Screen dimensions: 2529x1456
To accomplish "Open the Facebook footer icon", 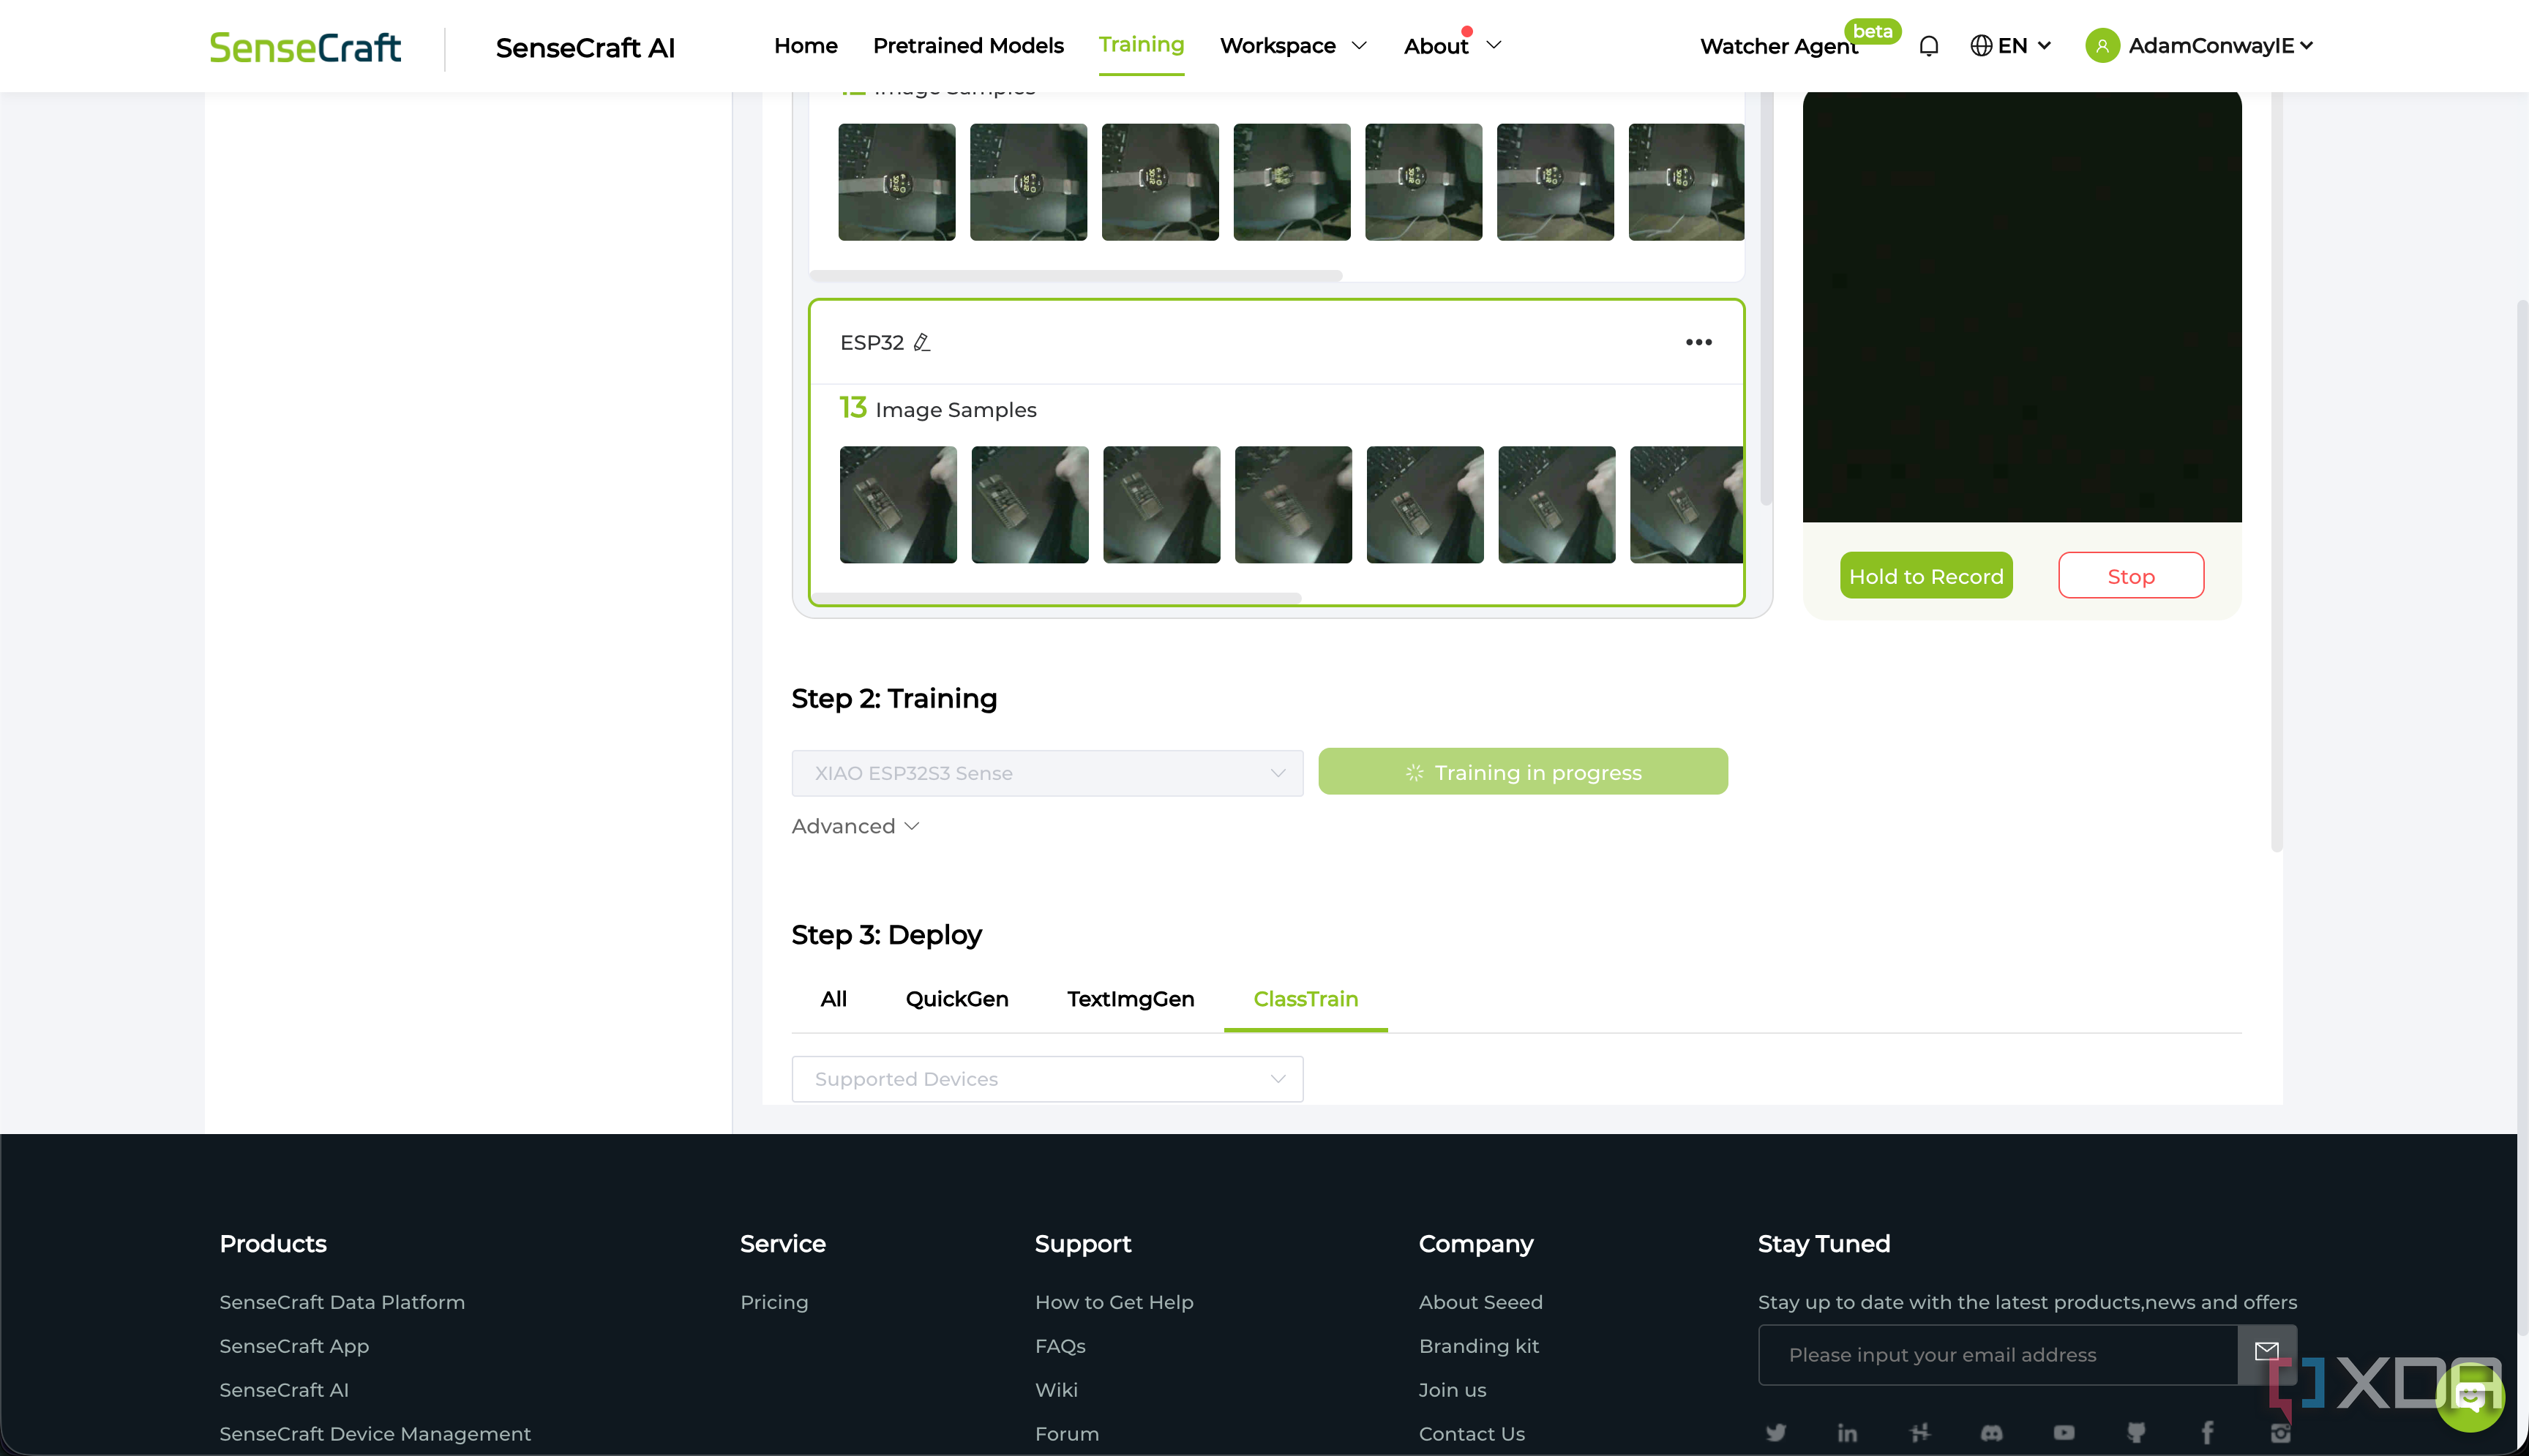I will [x=2207, y=1432].
